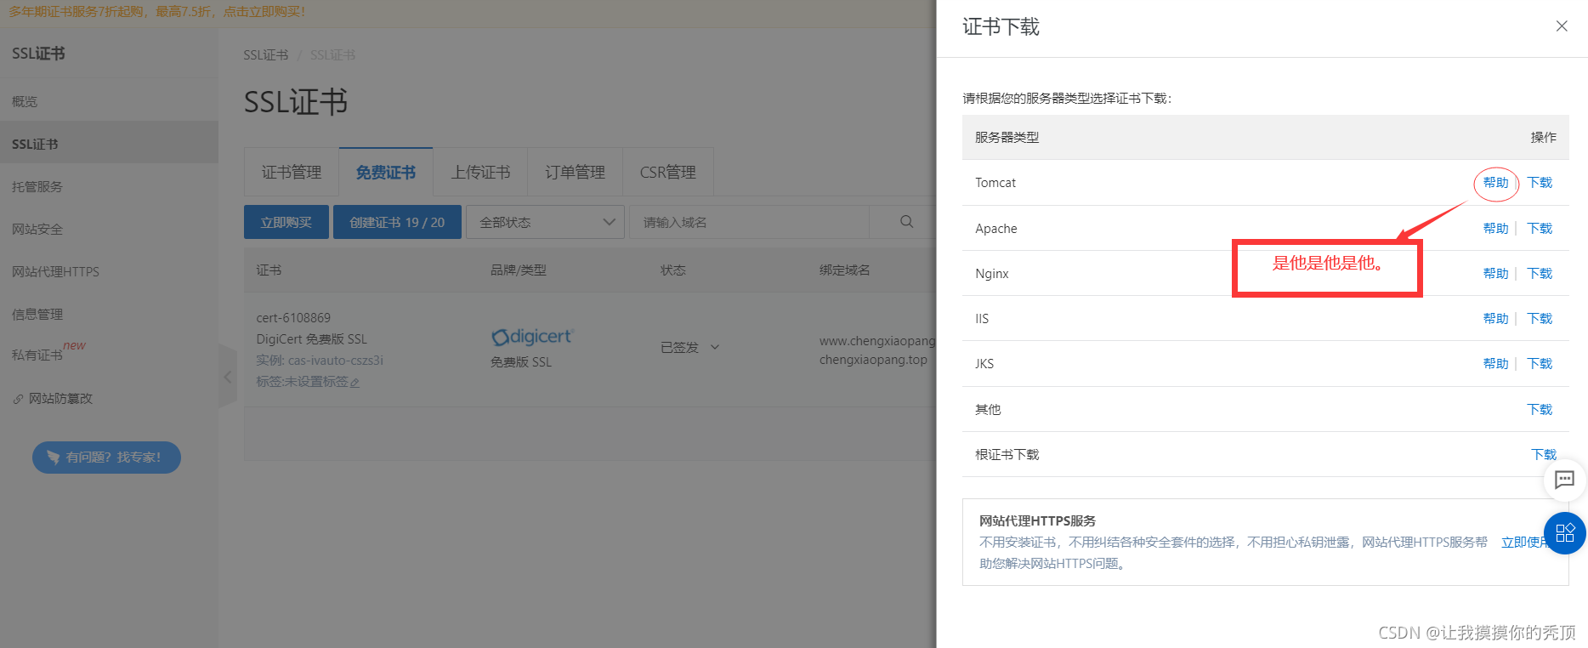Click the digicert brand logo
This screenshot has width=1588, height=648.
coord(532,337)
